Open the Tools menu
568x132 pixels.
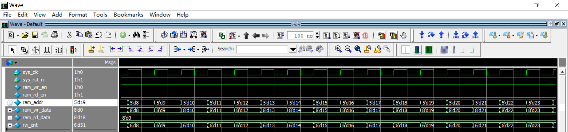100,15
